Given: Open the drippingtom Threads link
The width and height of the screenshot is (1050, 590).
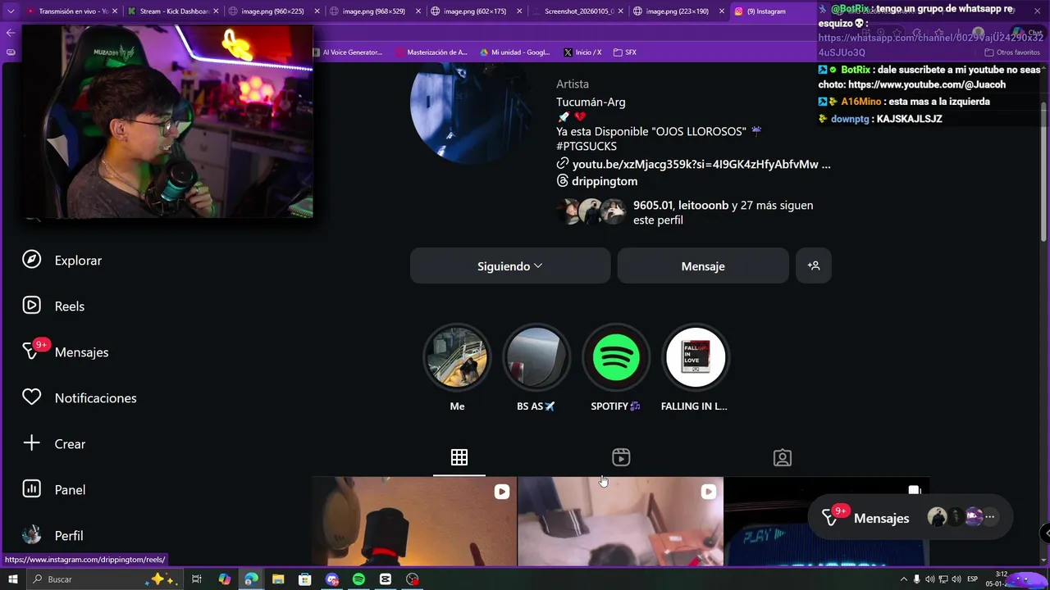Looking at the screenshot, I should tap(605, 181).
